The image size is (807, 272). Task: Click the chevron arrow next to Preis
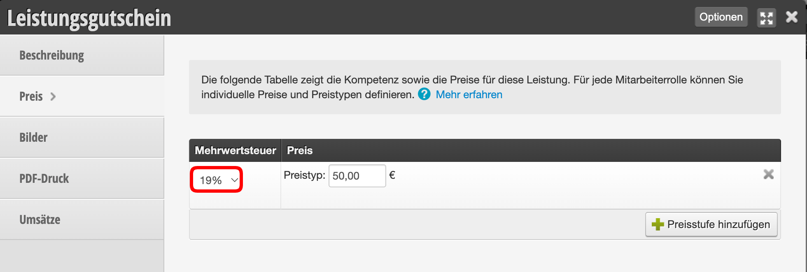coord(53,97)
